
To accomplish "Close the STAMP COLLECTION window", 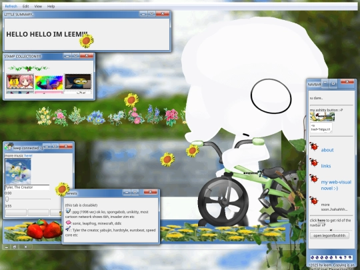I will (x=87, y=56).
